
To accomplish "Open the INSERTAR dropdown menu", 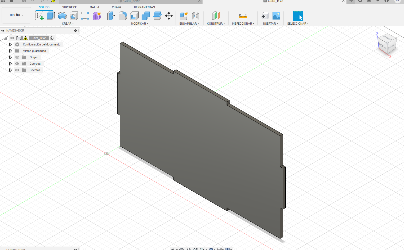I will coord(270,24).
